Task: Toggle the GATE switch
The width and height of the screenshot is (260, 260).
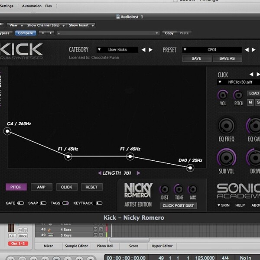Action: click(21, 203)
